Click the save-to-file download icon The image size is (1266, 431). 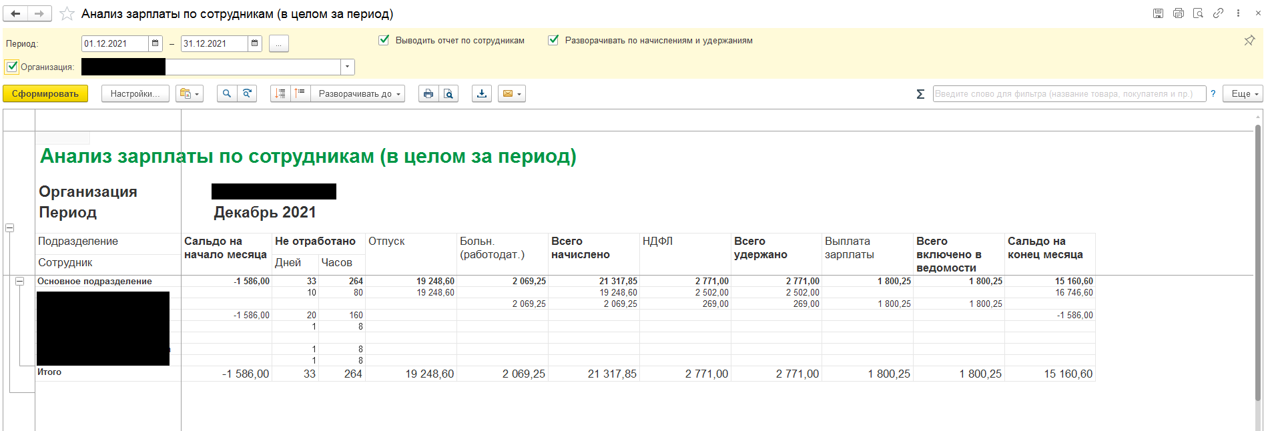point(481,94)
